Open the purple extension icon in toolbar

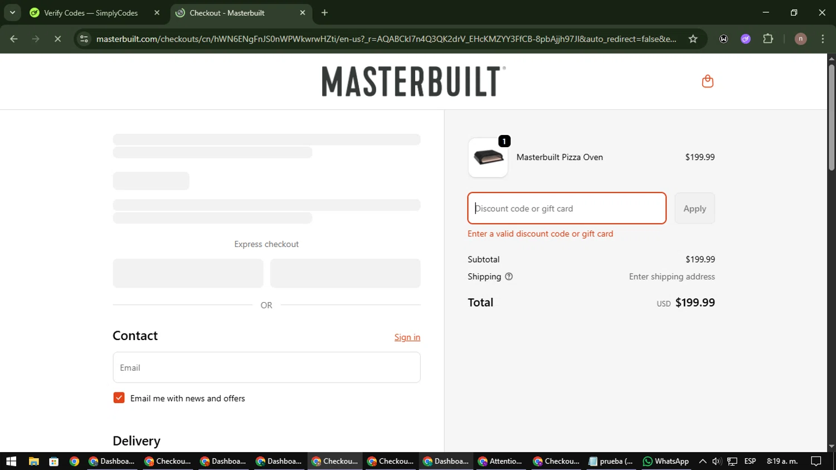coord(746,38)
